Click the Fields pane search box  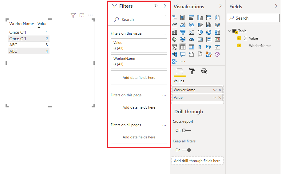[x=253, y=18]
